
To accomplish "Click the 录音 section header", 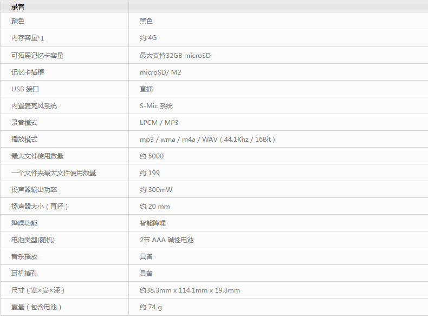I will point(18,7).
